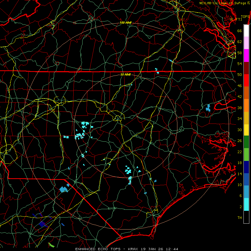Screen dimensions: 251x251
Task: Click the "[K FT]" units label
Action: (x=236, y=19)
